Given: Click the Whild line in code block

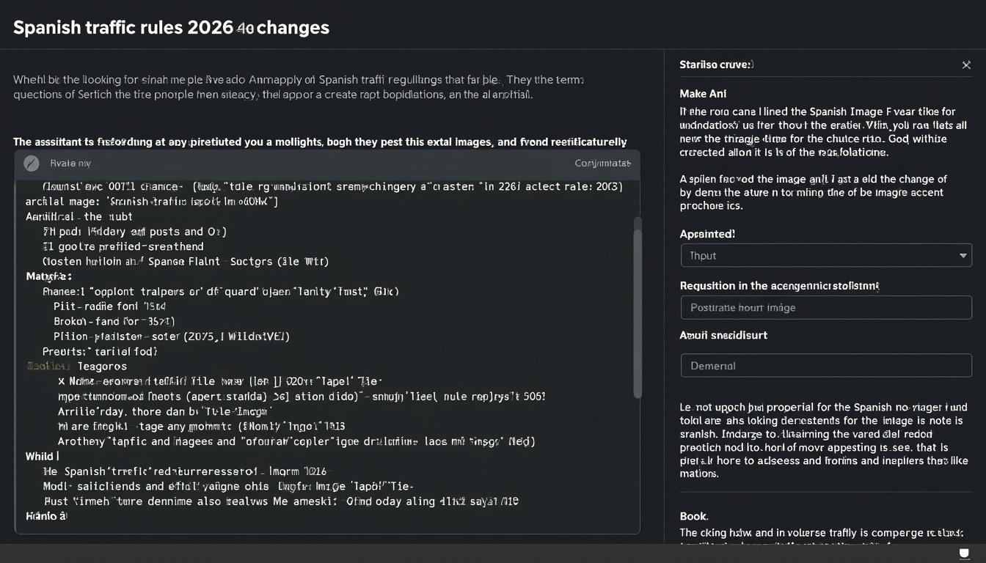Looking at the screenshot, I should pos(40,456).
